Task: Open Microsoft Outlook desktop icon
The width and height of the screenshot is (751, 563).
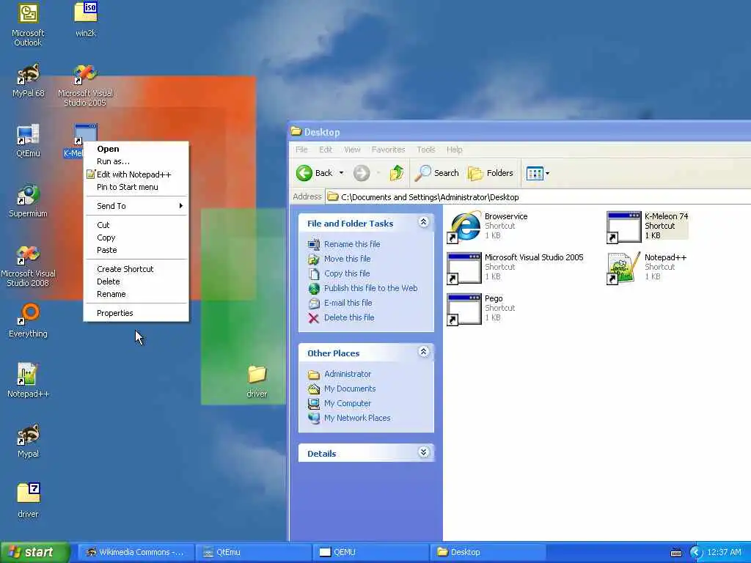Action: coord(28,24)
